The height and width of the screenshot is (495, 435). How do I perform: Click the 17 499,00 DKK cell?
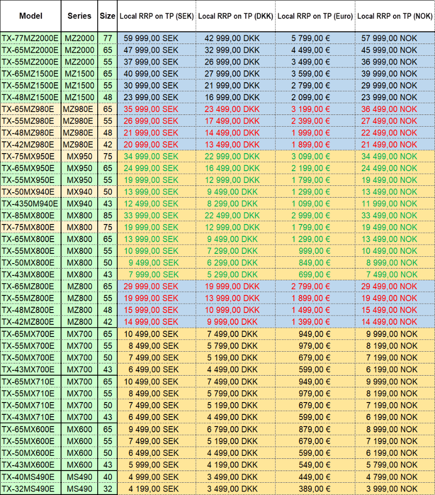[x=235, y=121]
